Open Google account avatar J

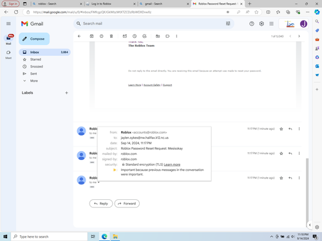click(303, 24)
